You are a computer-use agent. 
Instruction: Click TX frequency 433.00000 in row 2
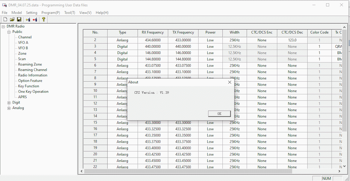[183, 40]
